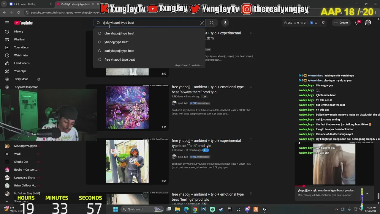The width and height of the screenshot is (380, 214).
Task: Open Epic Games Launcher from taskbar
Action: pyautogui.click(x=230, y=209)
